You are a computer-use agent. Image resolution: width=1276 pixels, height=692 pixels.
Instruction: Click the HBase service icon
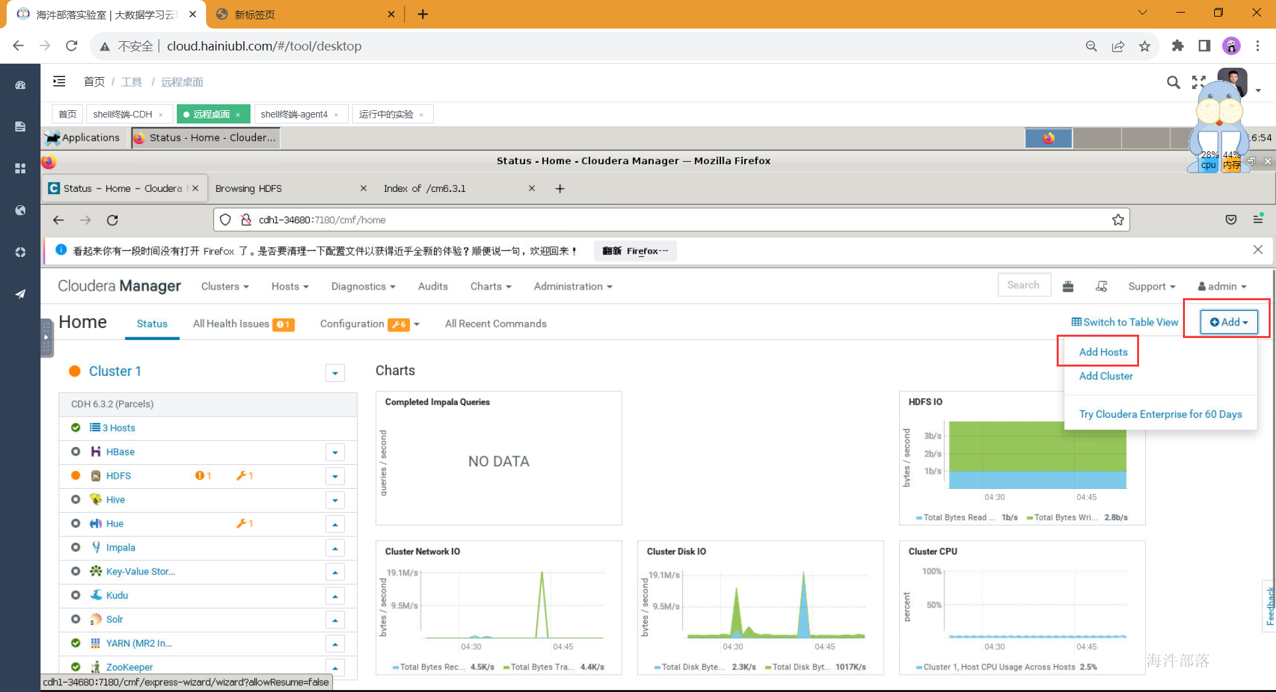pos(96,452)
